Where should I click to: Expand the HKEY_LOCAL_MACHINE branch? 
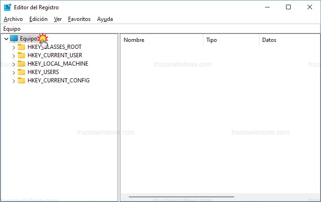(14, 64)
